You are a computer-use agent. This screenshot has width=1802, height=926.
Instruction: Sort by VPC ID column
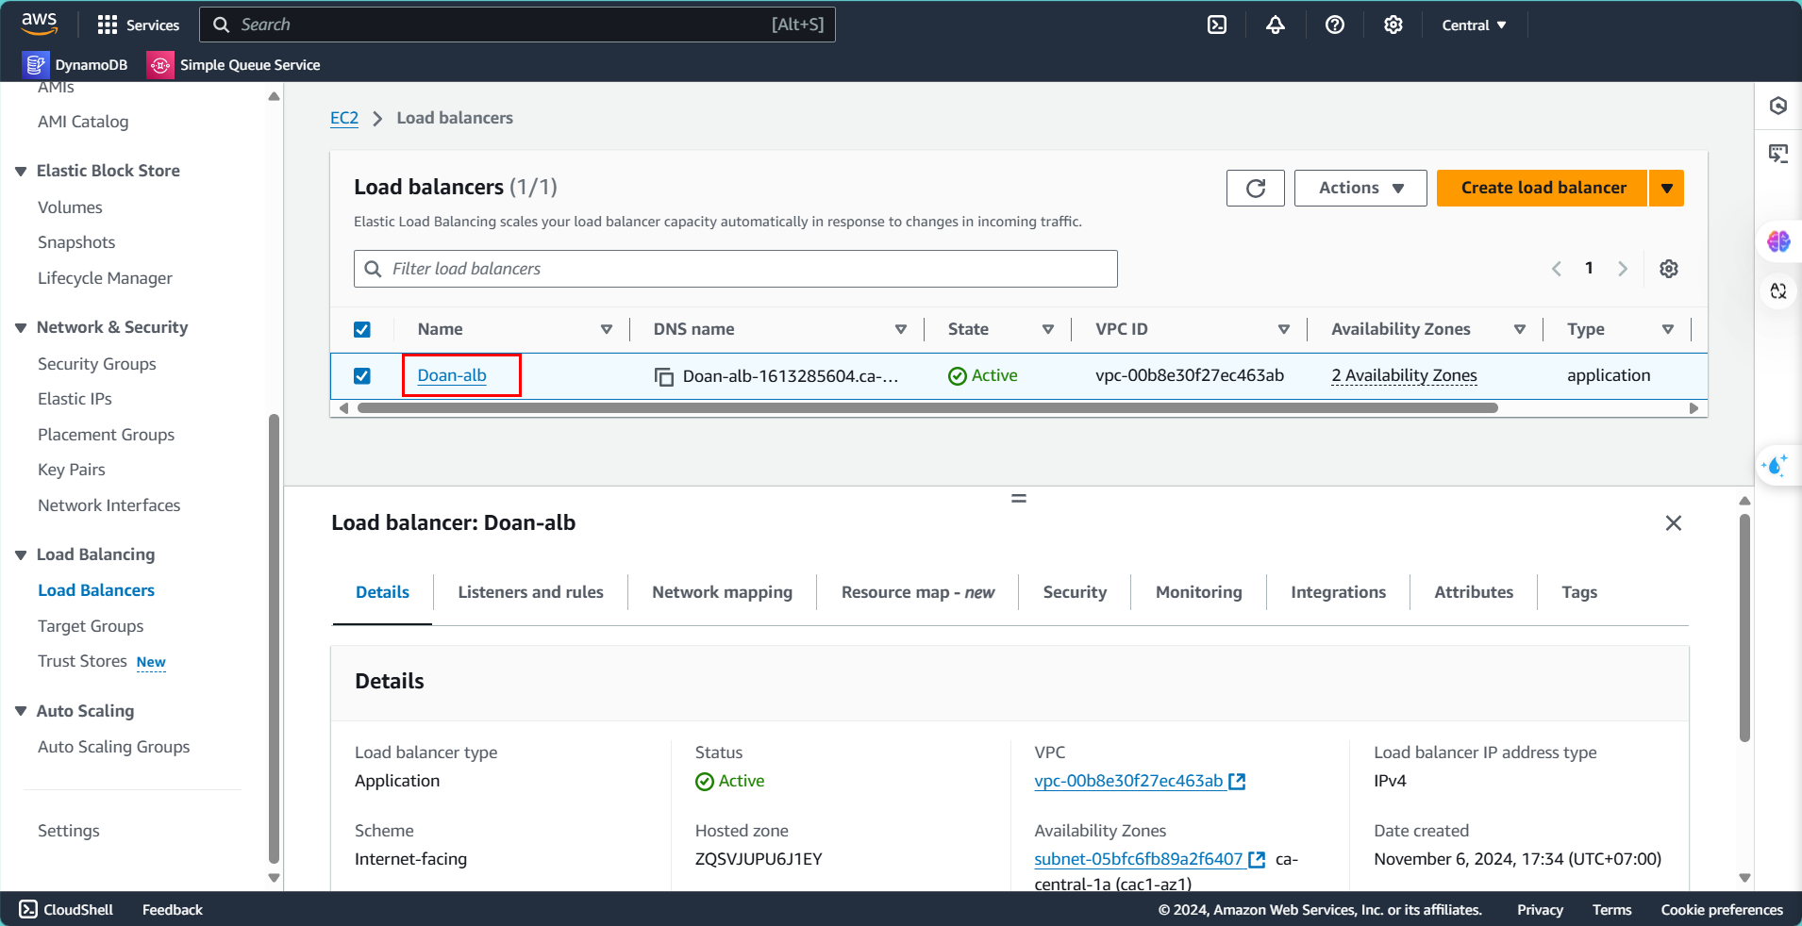(x=1284, y=329)
